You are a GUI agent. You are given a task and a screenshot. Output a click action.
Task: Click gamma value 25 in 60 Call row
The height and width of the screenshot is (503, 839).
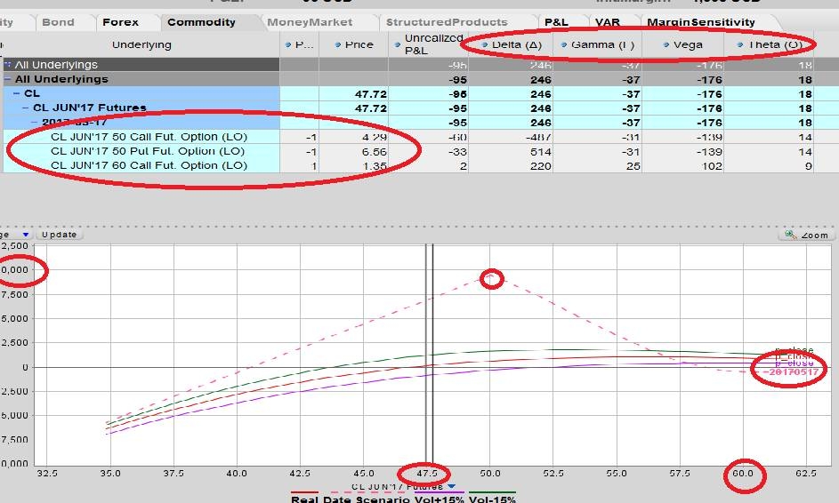633,166
